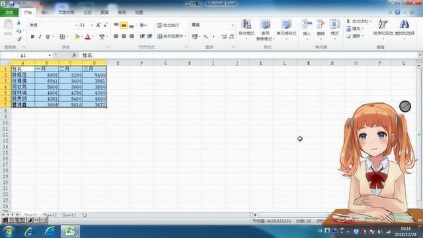Click the Excel taskbar button
Screen dimensions: 423x238
pyautogui.click(x=70, y=231)
